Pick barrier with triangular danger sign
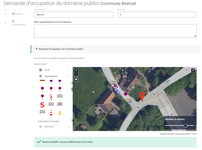 tap(60, 104)
